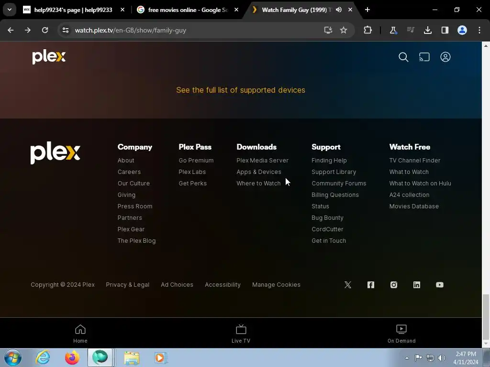Open Plex Media Server download link
Image resolution: width=490 pixels, height=367 pixels.
pyautogui.click(x=263, y=161)
